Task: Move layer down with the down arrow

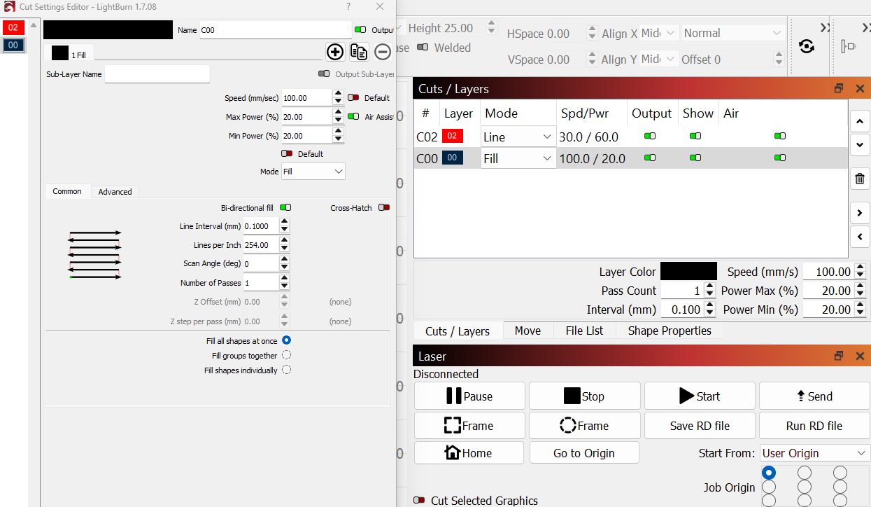Action: coord(860,145)
